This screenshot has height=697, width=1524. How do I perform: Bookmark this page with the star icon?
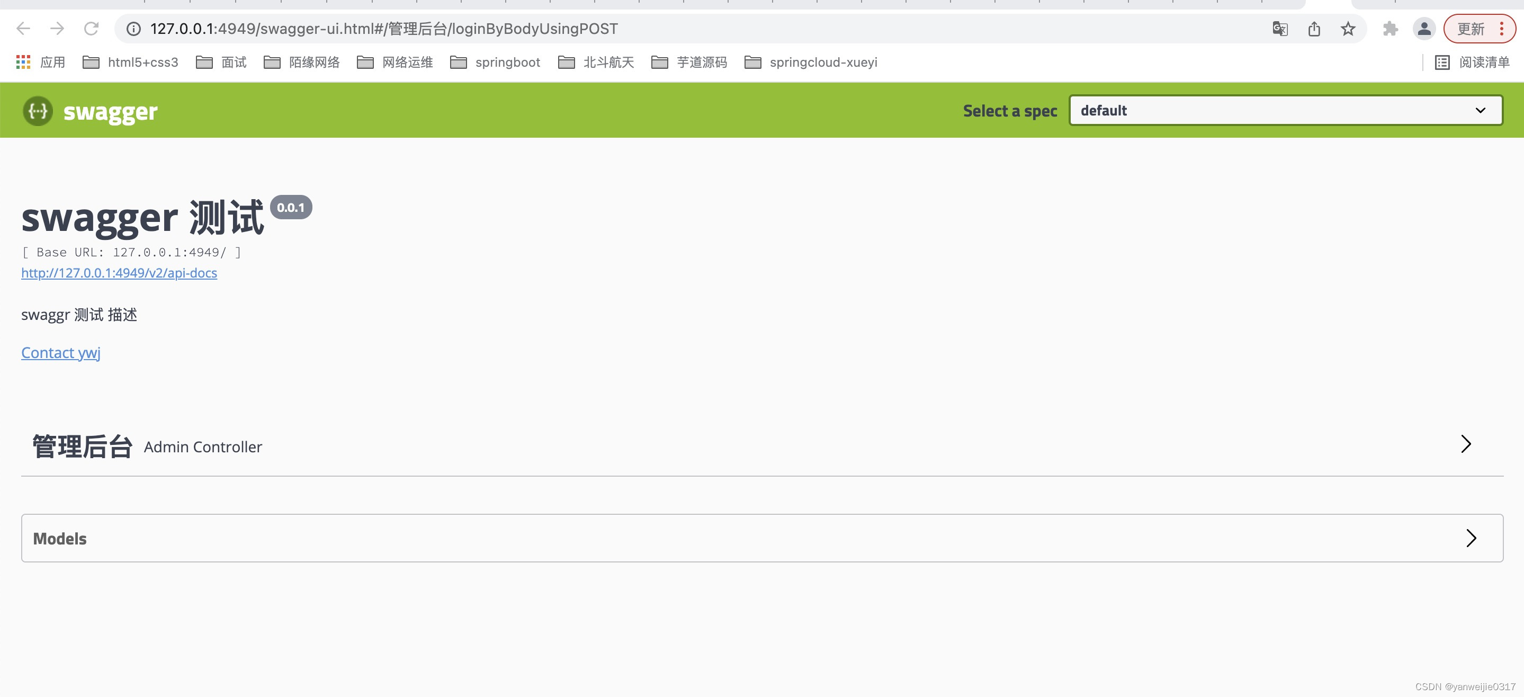point(1348,29)
